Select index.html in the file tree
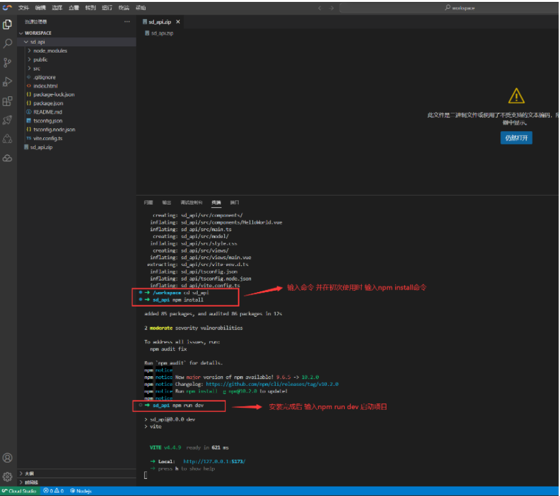Viewport: 560px width, 496px height. click(46, 86)
